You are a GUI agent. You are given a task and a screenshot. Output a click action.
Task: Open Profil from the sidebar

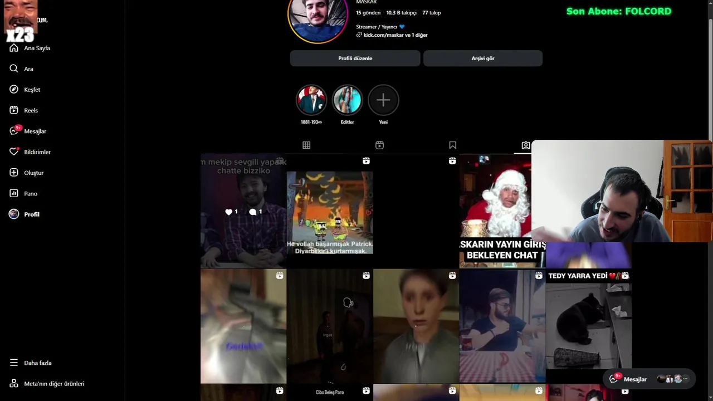32,214
